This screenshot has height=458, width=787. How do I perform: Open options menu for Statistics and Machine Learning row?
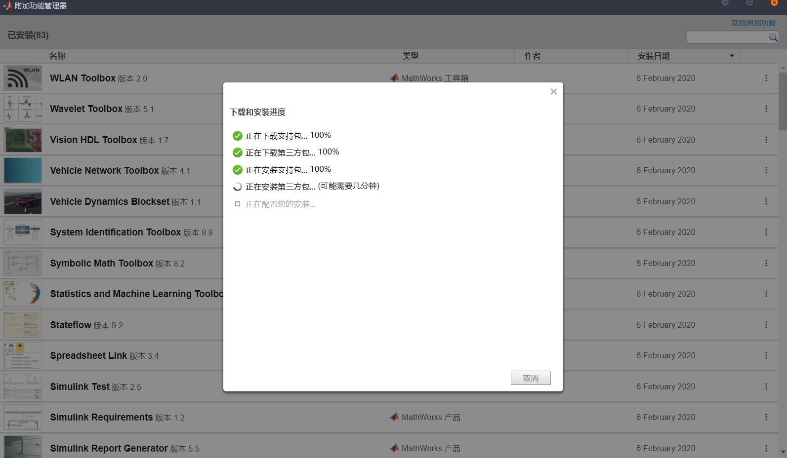point(766,294)
